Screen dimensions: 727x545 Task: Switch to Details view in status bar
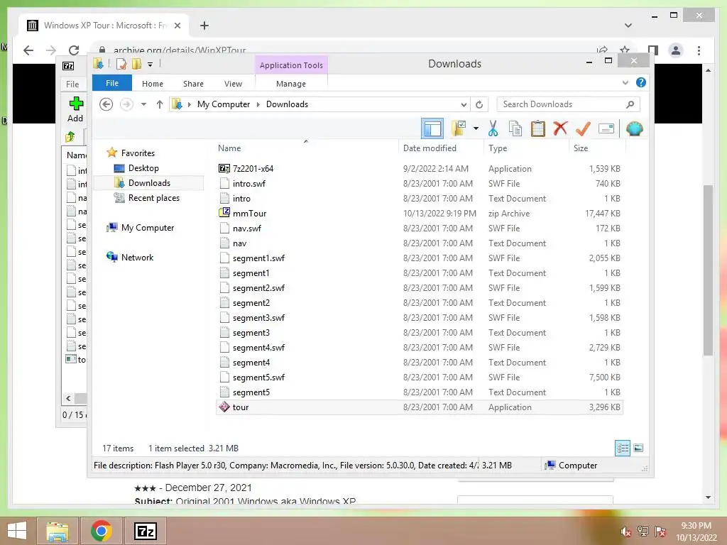click(x=623, y=448)
